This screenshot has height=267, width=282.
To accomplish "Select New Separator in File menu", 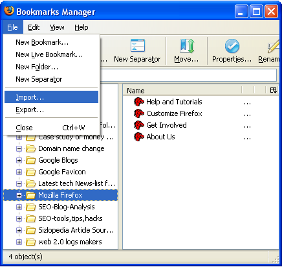I will [x=51, y=79].
